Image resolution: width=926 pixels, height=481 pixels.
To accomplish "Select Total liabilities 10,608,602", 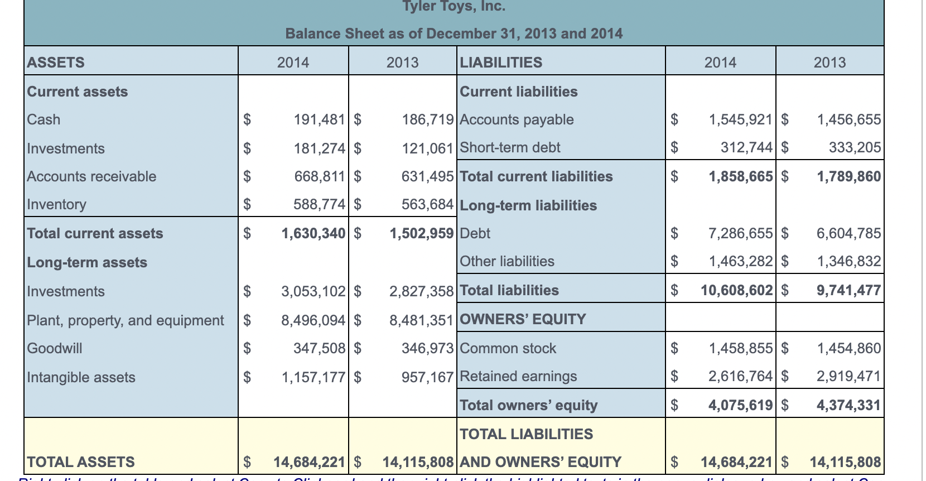I will (737, 291).
